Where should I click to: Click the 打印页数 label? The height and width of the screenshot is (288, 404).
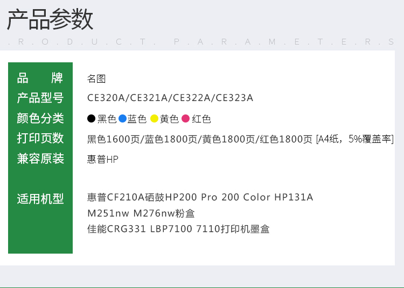(x=40, y=139)
